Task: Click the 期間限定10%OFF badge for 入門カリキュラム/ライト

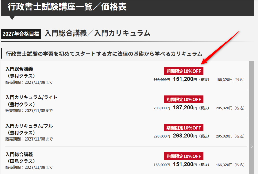Action: pos(183,99)
